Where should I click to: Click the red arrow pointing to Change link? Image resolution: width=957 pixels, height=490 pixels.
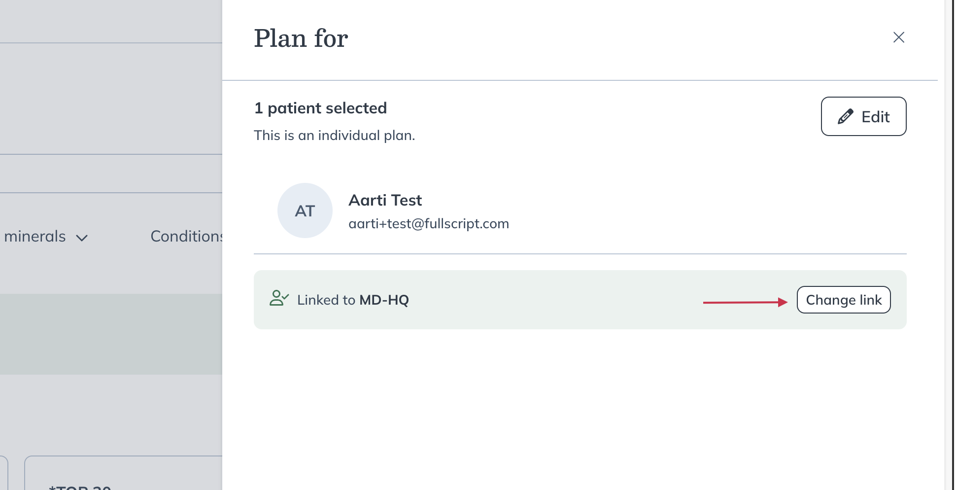[744, 302]
